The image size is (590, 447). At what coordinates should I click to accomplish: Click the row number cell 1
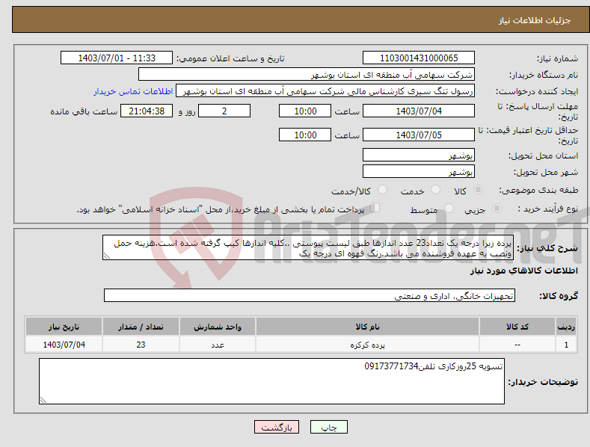(566, 345)
